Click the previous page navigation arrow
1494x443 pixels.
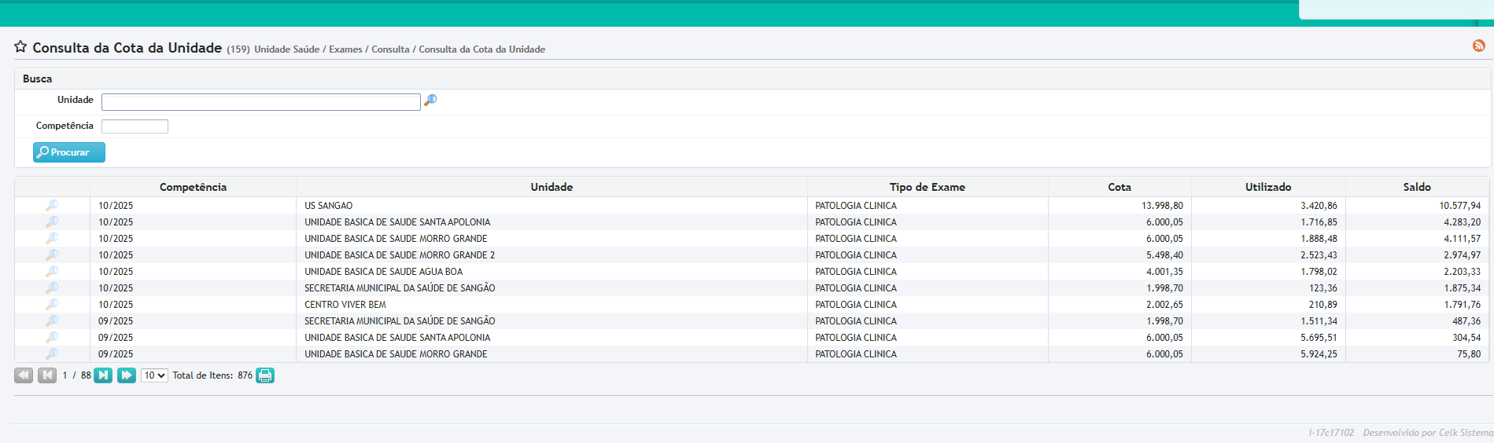[47, 375]
